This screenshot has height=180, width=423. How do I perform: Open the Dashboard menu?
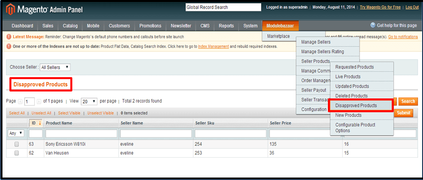pyautogui.click(x=22, y=26)
